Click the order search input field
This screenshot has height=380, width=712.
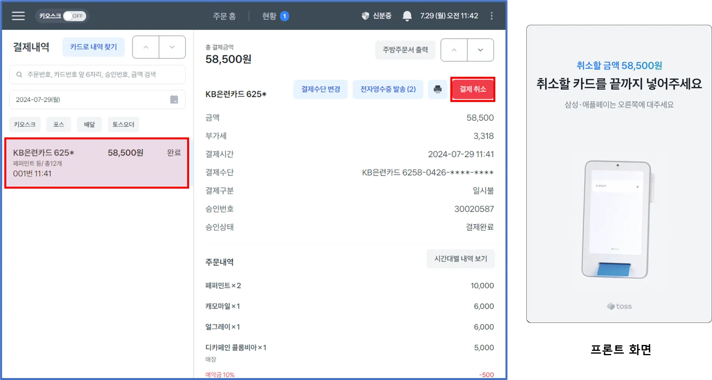coord(97,74)
